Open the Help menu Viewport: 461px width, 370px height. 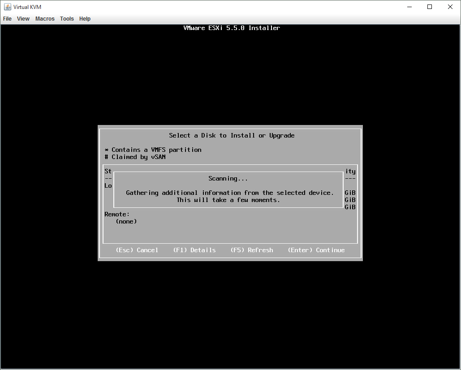tap(85, 19)
